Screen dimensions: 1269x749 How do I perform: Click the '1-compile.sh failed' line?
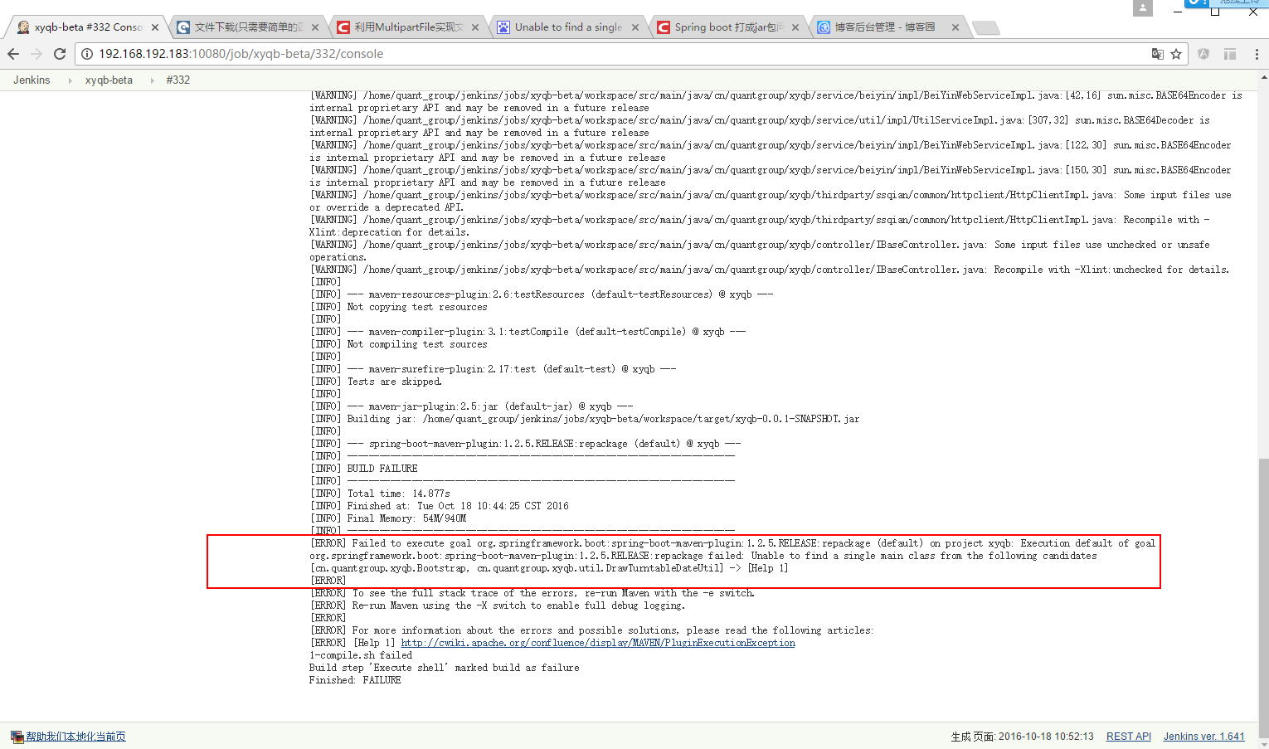pos(361,655)
